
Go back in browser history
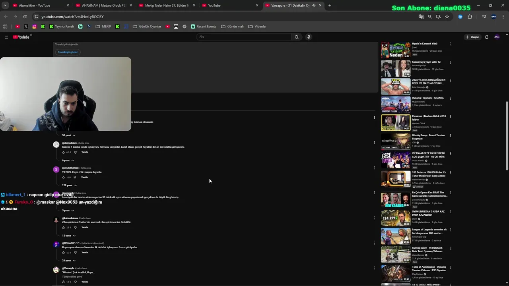point(6,17)
